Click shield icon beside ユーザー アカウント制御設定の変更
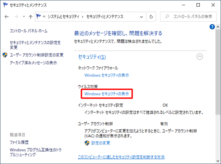Image resolution: width=221 pixels, height=164 pixels. point(5,55)
